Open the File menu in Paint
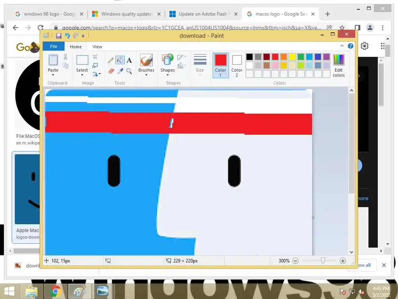 [54, 46]
